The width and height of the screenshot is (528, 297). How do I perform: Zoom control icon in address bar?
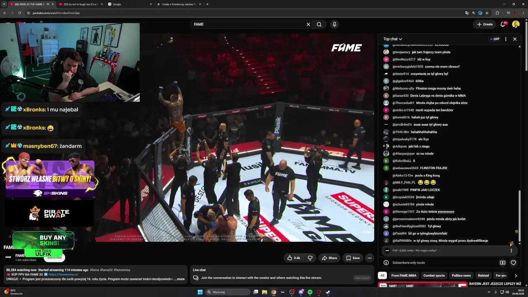(x=474, y=13)
